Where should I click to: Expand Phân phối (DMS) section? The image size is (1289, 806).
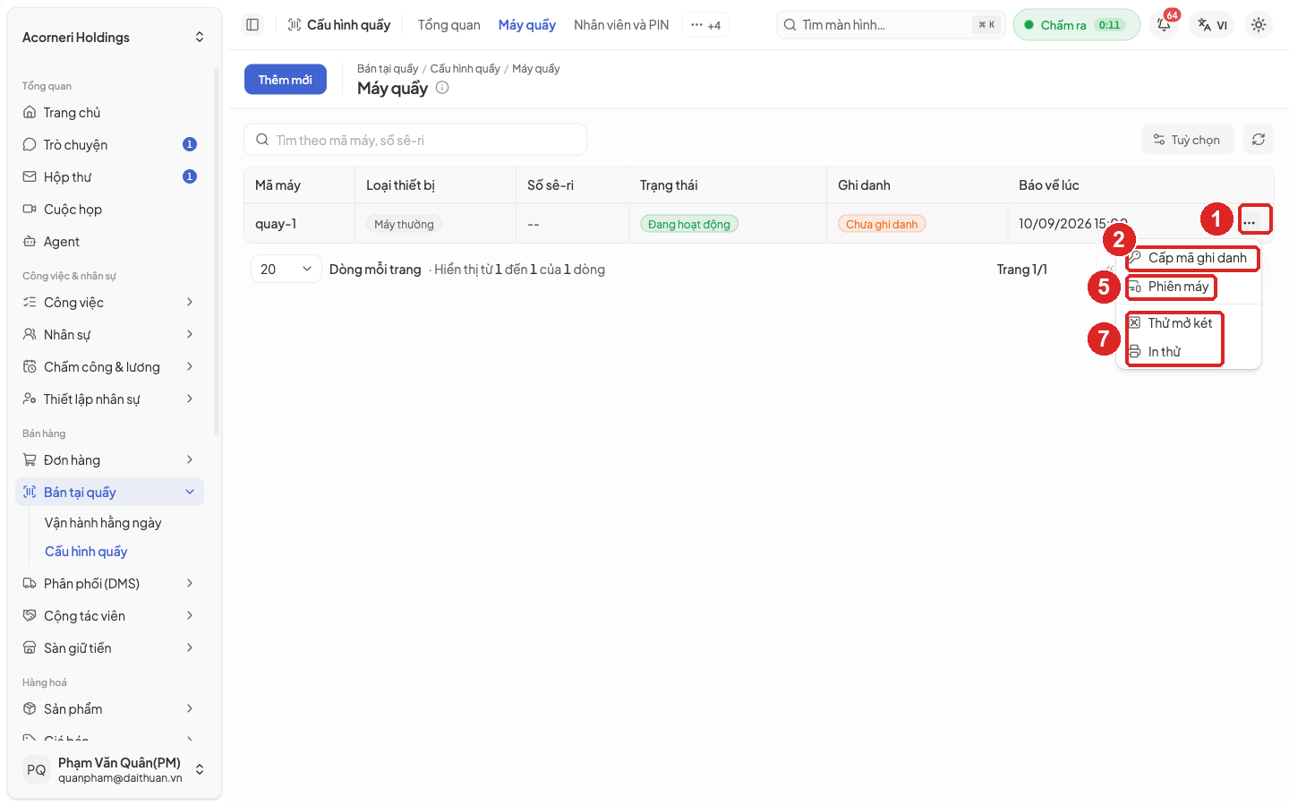[x=110, y=584]
